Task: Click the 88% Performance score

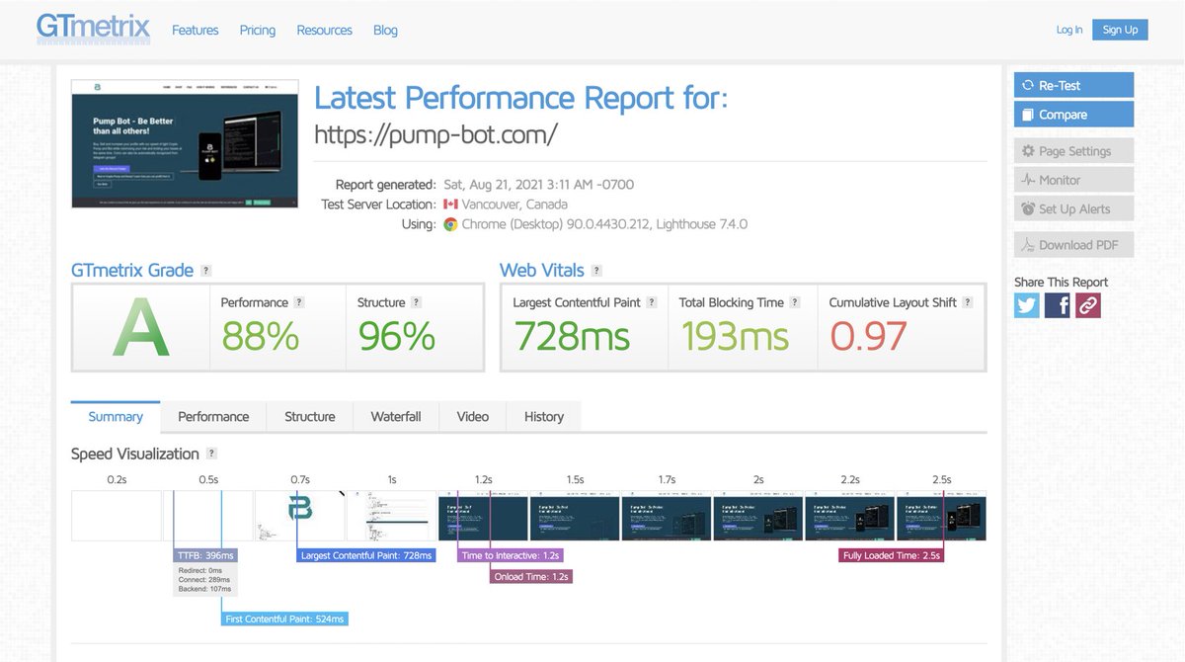Action: click(260, 337)
